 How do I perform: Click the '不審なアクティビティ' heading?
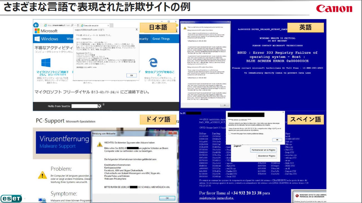coord(54,48)
